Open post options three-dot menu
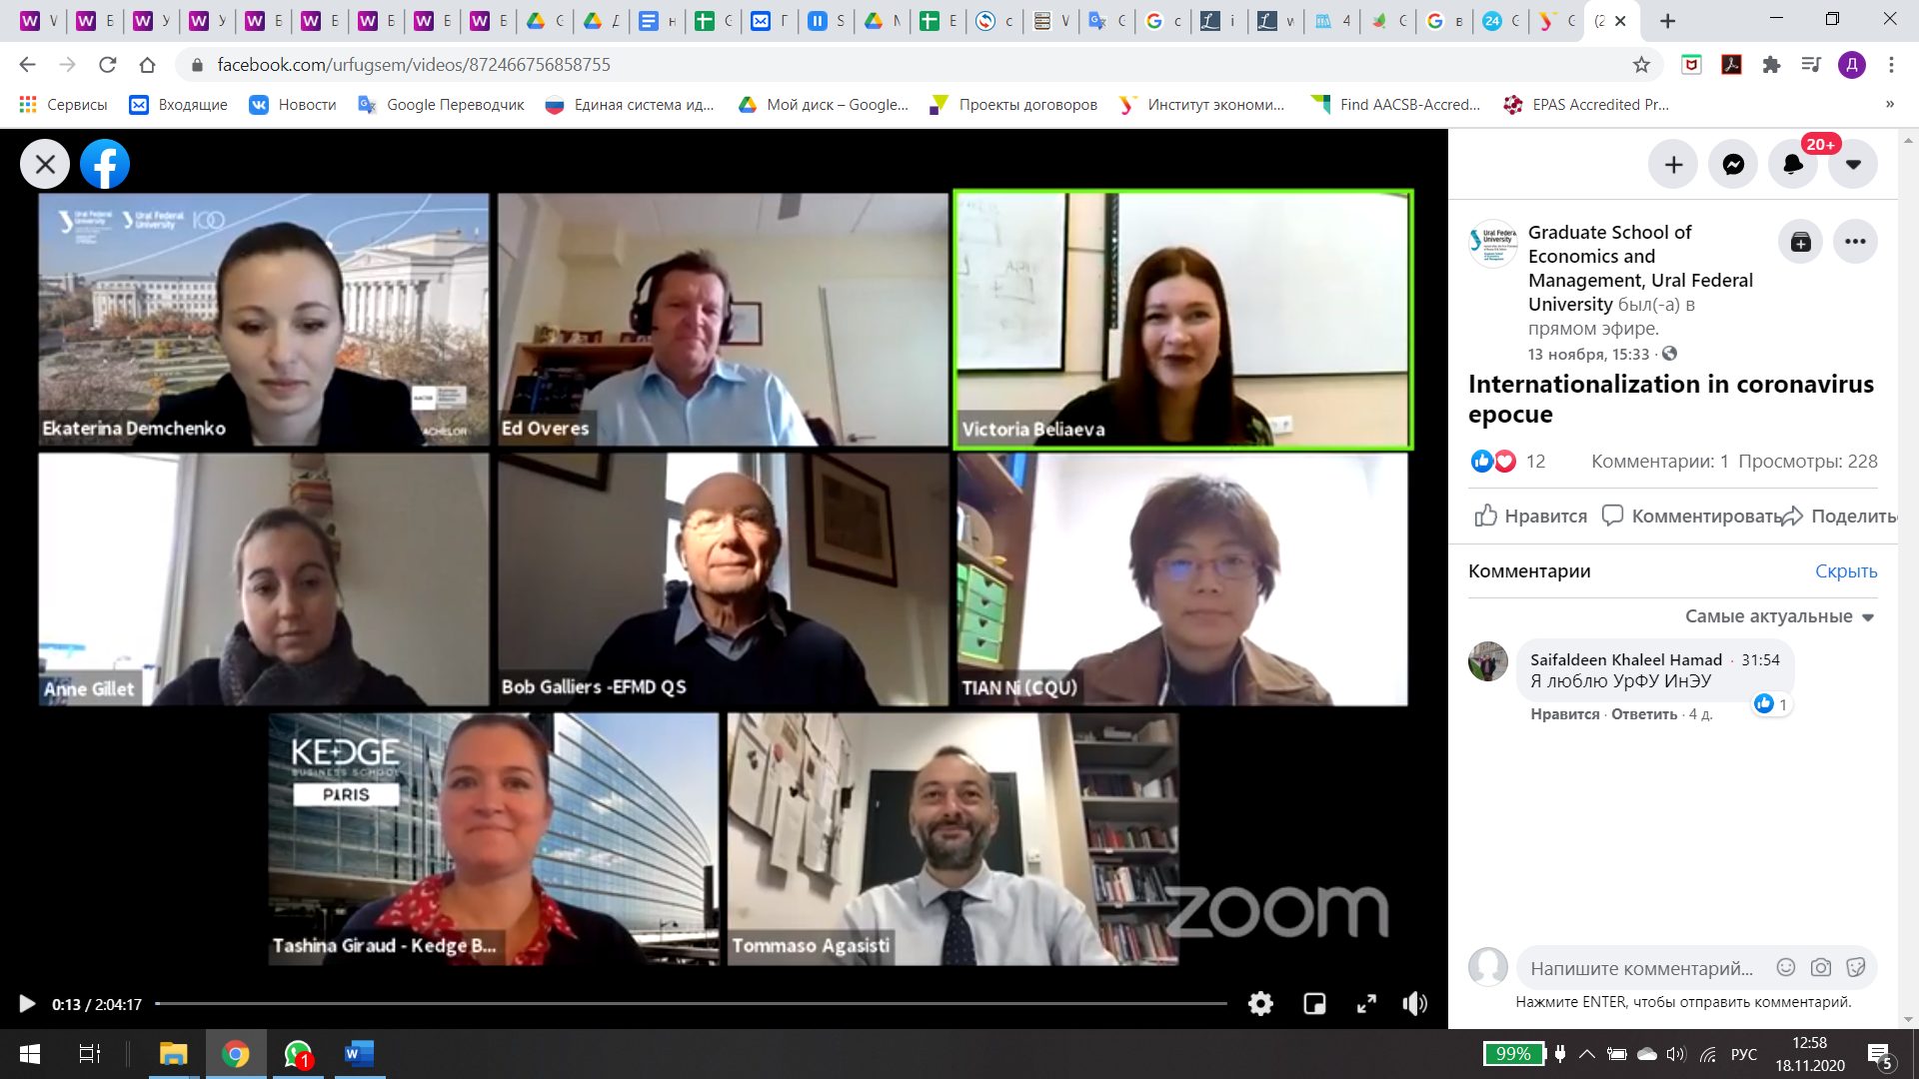1919x1079 pixels. coord(1855,242)
